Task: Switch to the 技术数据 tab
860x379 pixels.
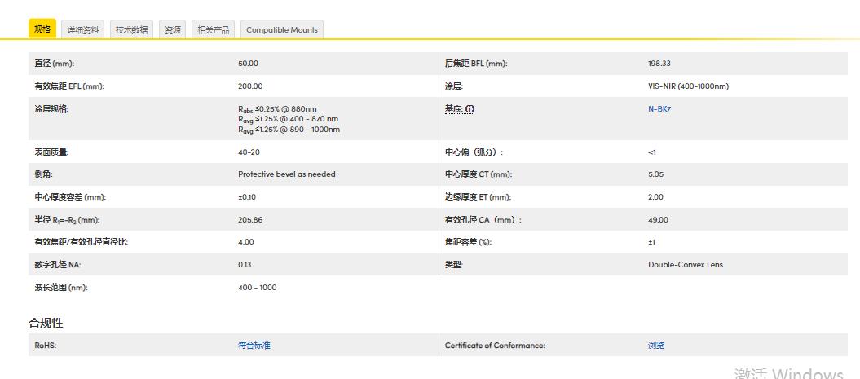Action: [131, 29]
